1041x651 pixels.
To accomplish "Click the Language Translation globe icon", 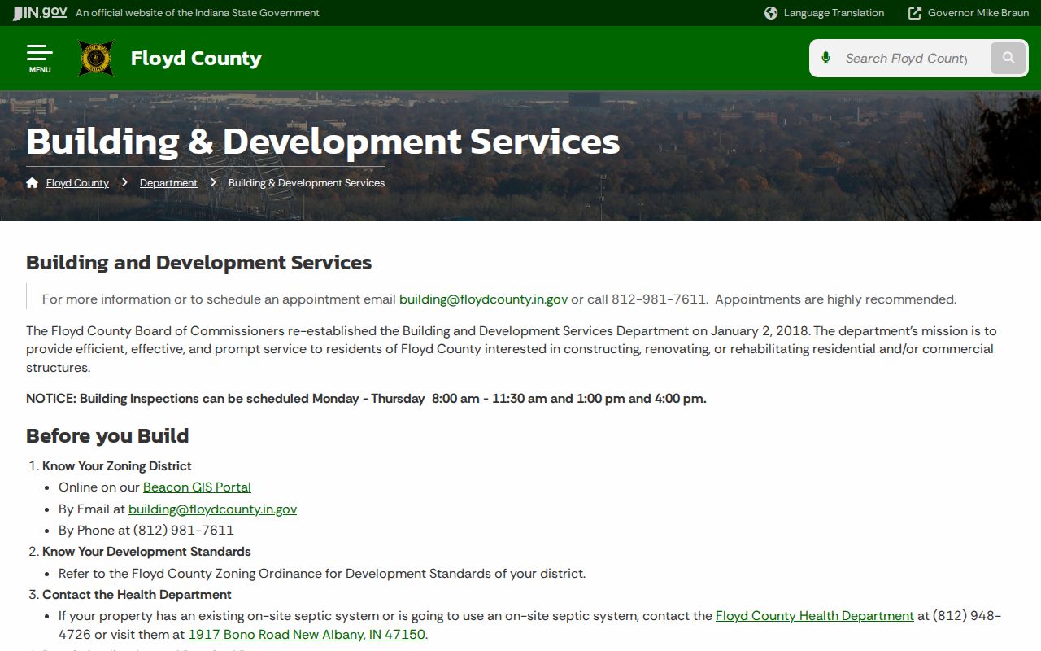I will point(771,13).
